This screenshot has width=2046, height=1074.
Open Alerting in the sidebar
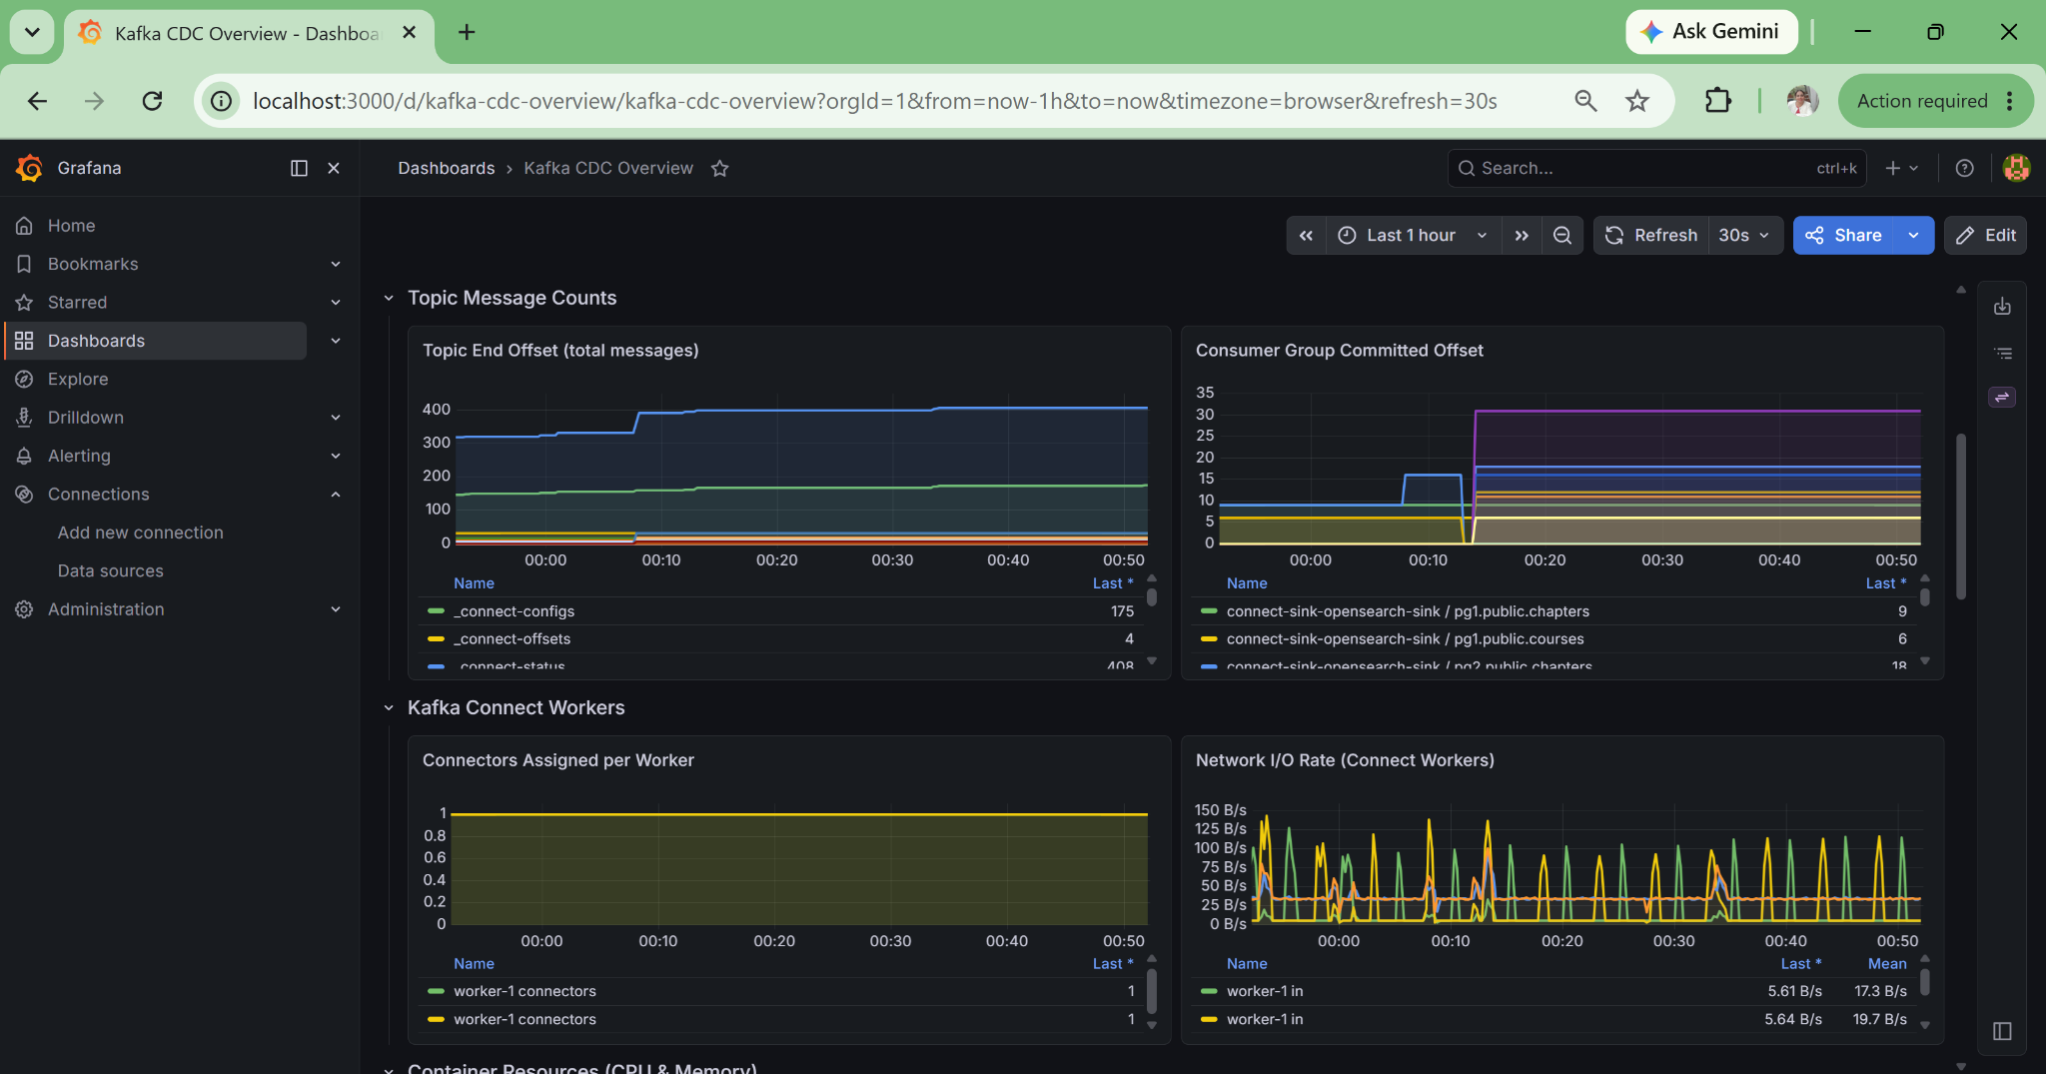pos(79,456)
